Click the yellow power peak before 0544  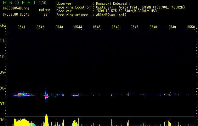(x=75, y=123)
